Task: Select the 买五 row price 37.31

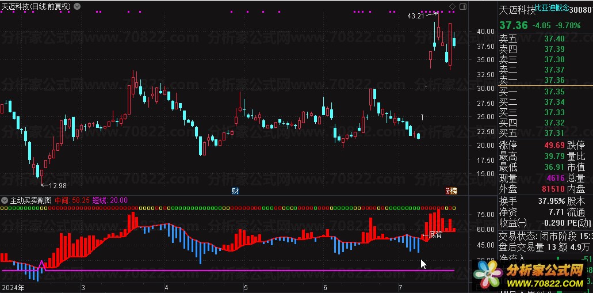Action: pyautogui.click(x=554, y=133)
